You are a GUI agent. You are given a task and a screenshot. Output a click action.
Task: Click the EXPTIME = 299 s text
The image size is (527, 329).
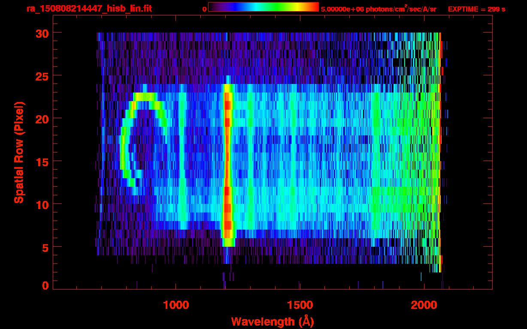click(x=477, y=9)
